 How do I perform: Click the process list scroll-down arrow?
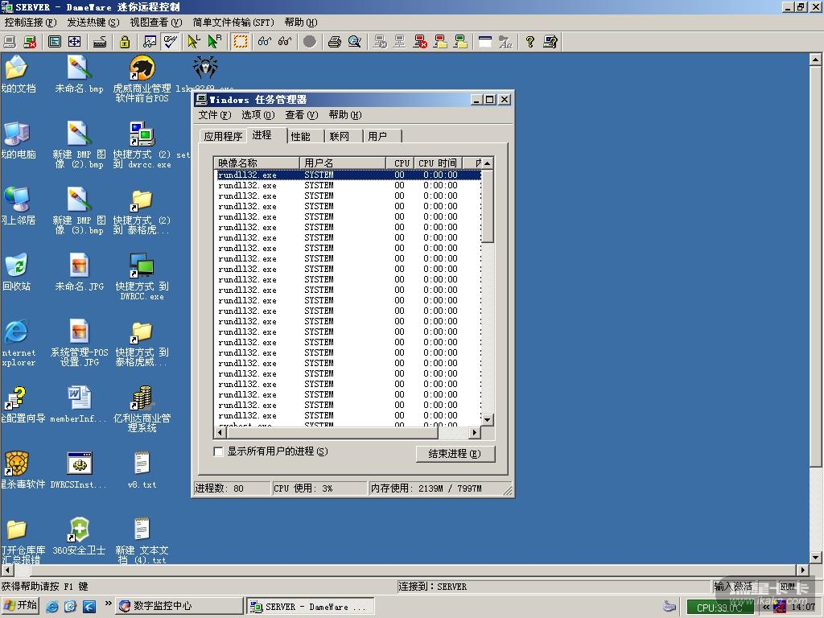487,420
